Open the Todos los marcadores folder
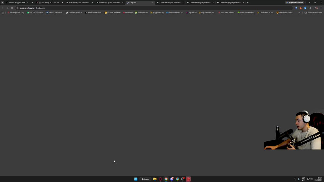The width and height of the screenshot is (324, 182). coord(313,13)
